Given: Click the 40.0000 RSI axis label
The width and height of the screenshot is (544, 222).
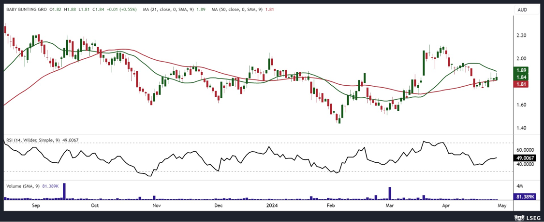Looking at the screenshot, I should point(525,165).
